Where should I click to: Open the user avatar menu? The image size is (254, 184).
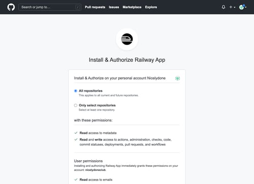click(x=243, y=7)
